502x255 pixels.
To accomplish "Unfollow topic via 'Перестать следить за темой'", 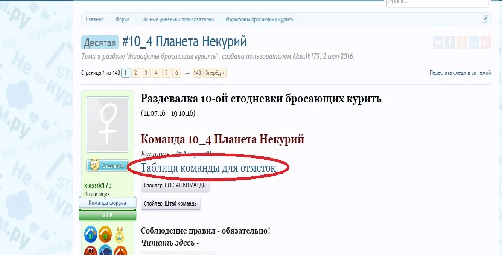I will (460, 72).
